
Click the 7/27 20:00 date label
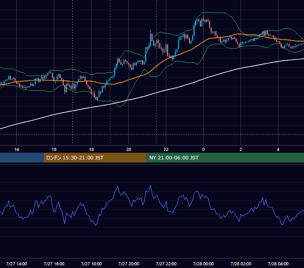pos(129,264)
